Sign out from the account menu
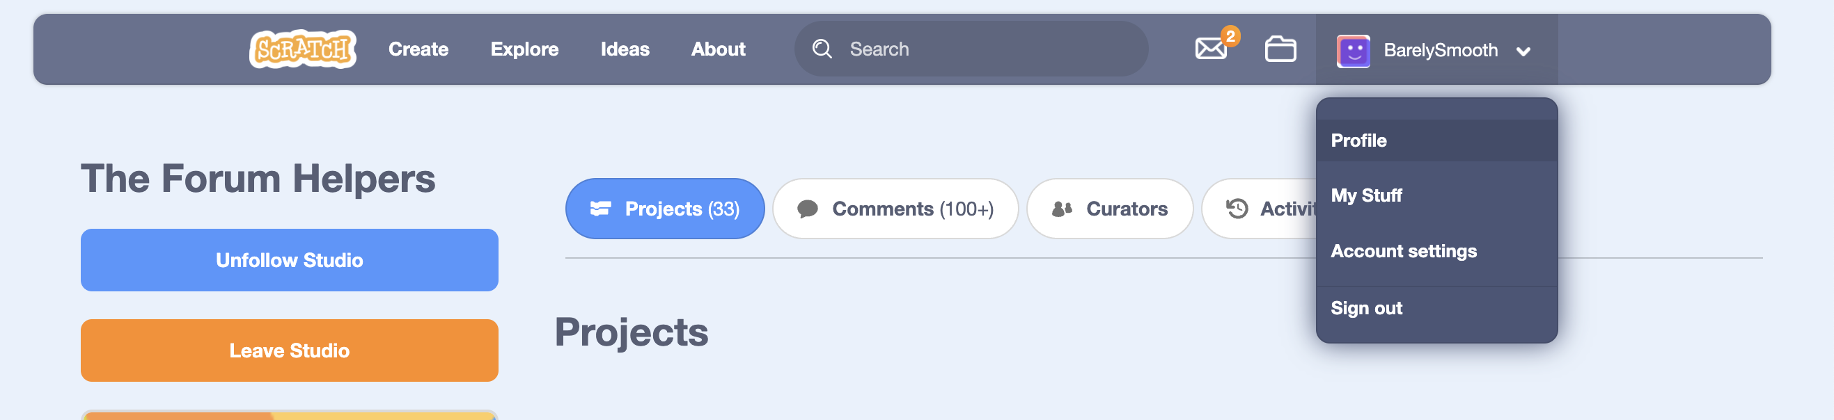The height and width of the screenshot is (420, 1834). (x=1436, y=308)
